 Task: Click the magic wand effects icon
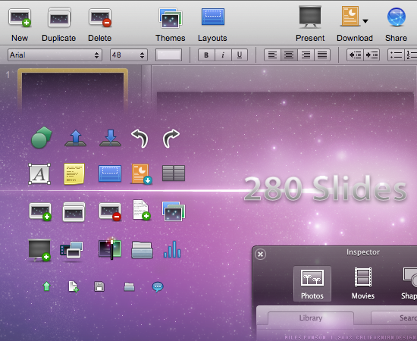[x=110, y=249]
